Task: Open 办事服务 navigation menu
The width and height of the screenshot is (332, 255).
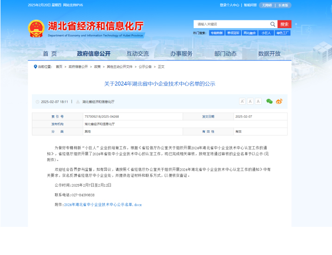Action: point(181,53)
